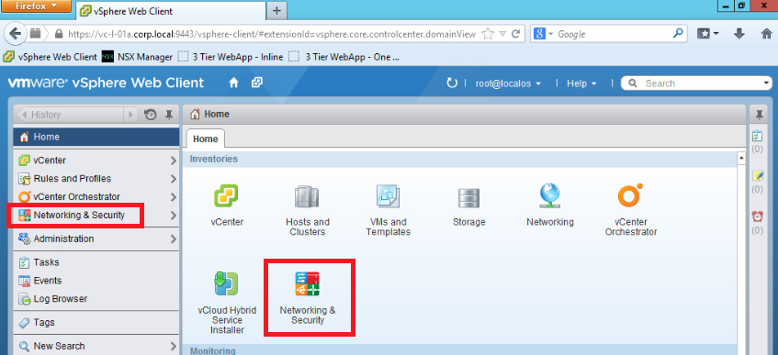Open root@localos user dropdown
Image resolution: width=778 pixels, height=355 pixels.
[508, 83]
